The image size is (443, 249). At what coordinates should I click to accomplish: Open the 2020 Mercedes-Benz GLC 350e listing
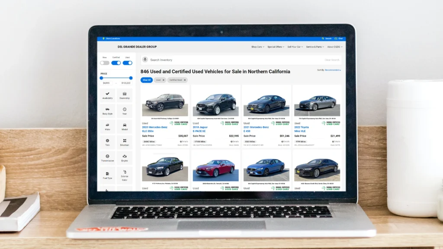tap(154, 129)
